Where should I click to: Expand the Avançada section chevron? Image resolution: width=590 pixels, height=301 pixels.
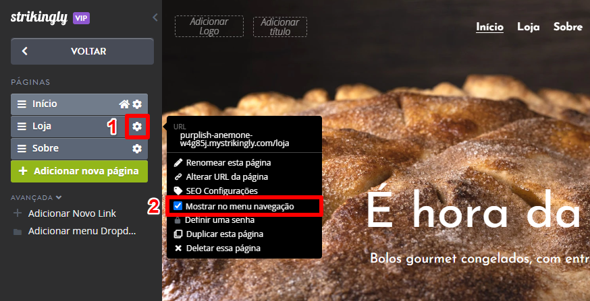coord(58,197)
